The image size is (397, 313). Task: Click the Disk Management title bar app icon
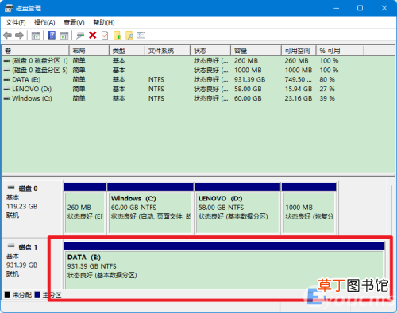[9, 8]
